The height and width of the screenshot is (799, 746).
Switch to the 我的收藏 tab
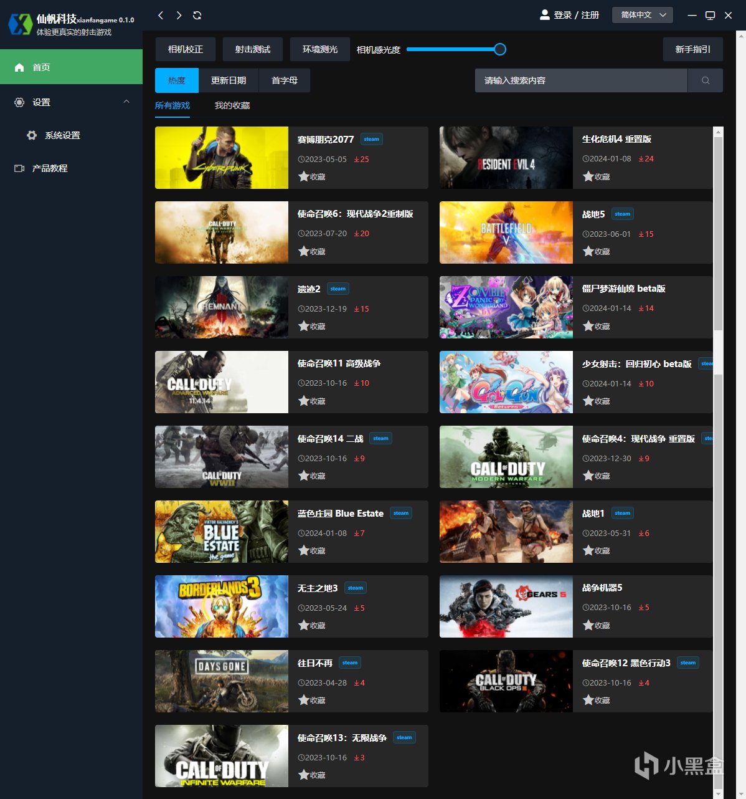(x=232, y=105)
